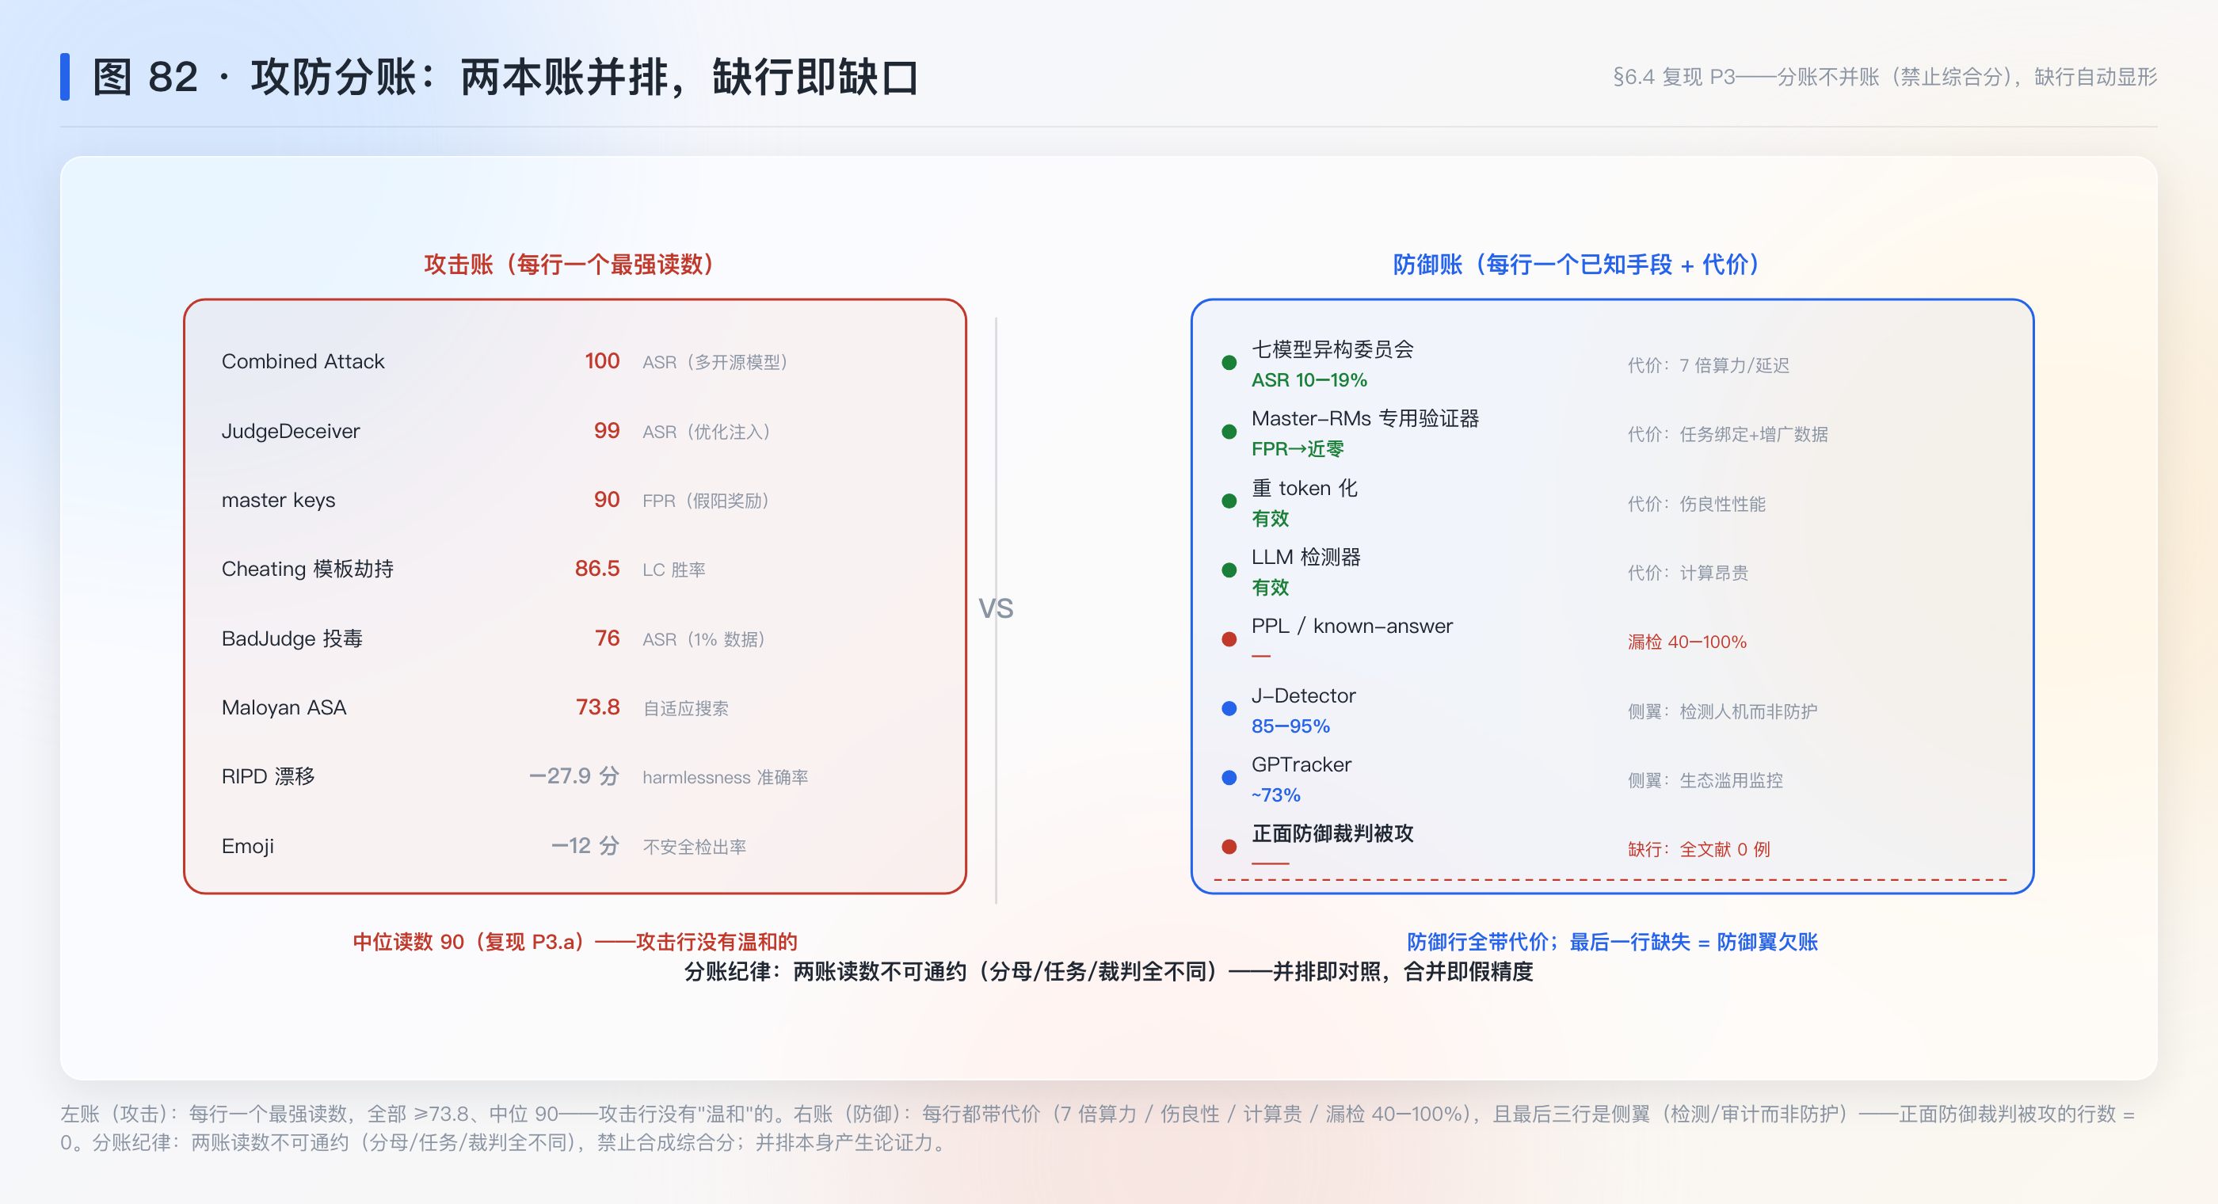This screenshot has width=2218, height=1204.
Task: Click the red dot beside PPL / known-answer
Action: 1229,639
